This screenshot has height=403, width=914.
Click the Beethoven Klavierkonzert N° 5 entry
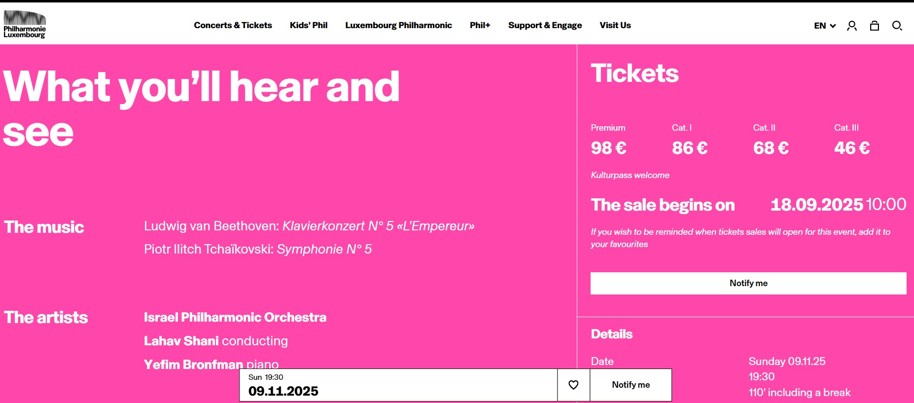309,226
